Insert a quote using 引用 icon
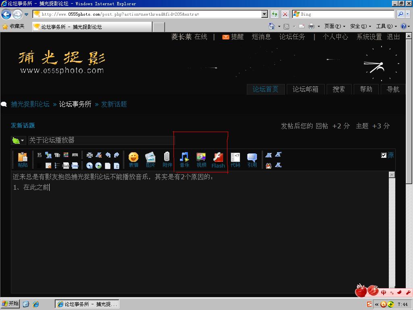 pos(252,159)
